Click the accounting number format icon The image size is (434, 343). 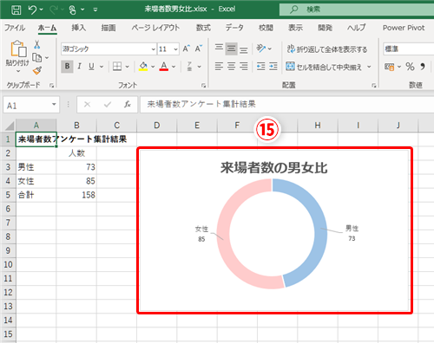point(390,67)
